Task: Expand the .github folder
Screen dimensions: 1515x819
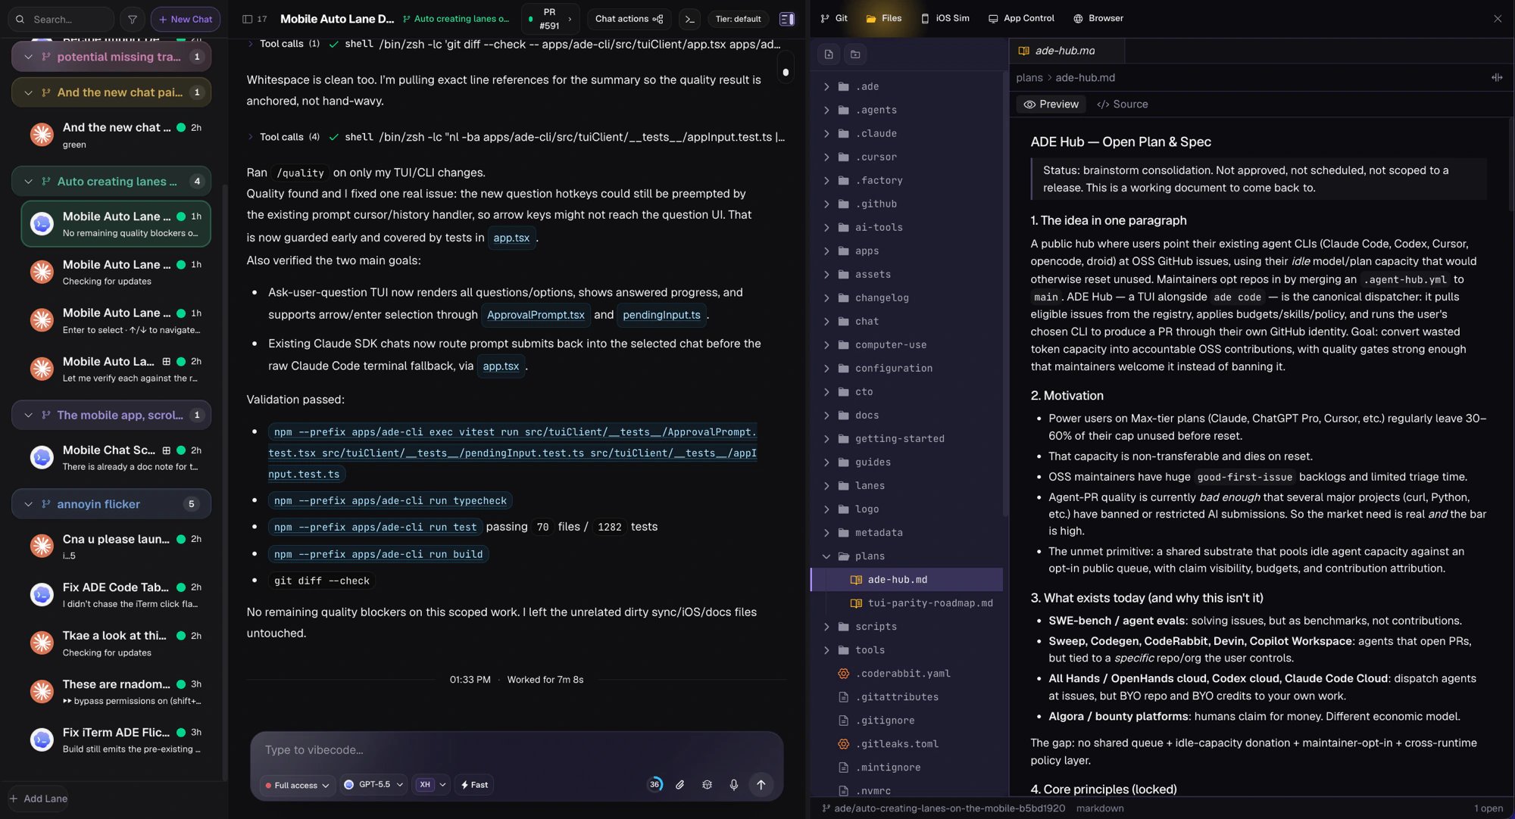Action: coord(826,204)
